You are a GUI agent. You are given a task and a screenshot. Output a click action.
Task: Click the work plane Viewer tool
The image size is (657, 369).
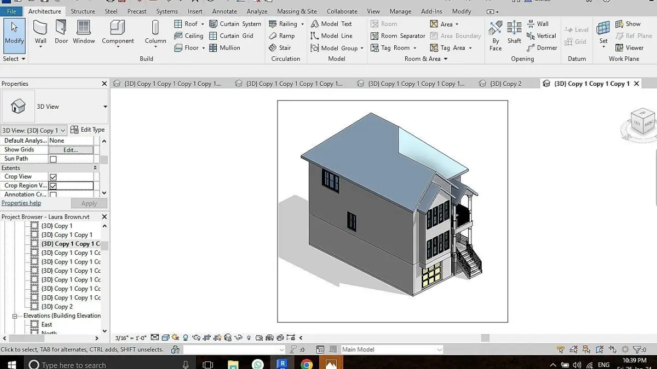click(630, 48)
